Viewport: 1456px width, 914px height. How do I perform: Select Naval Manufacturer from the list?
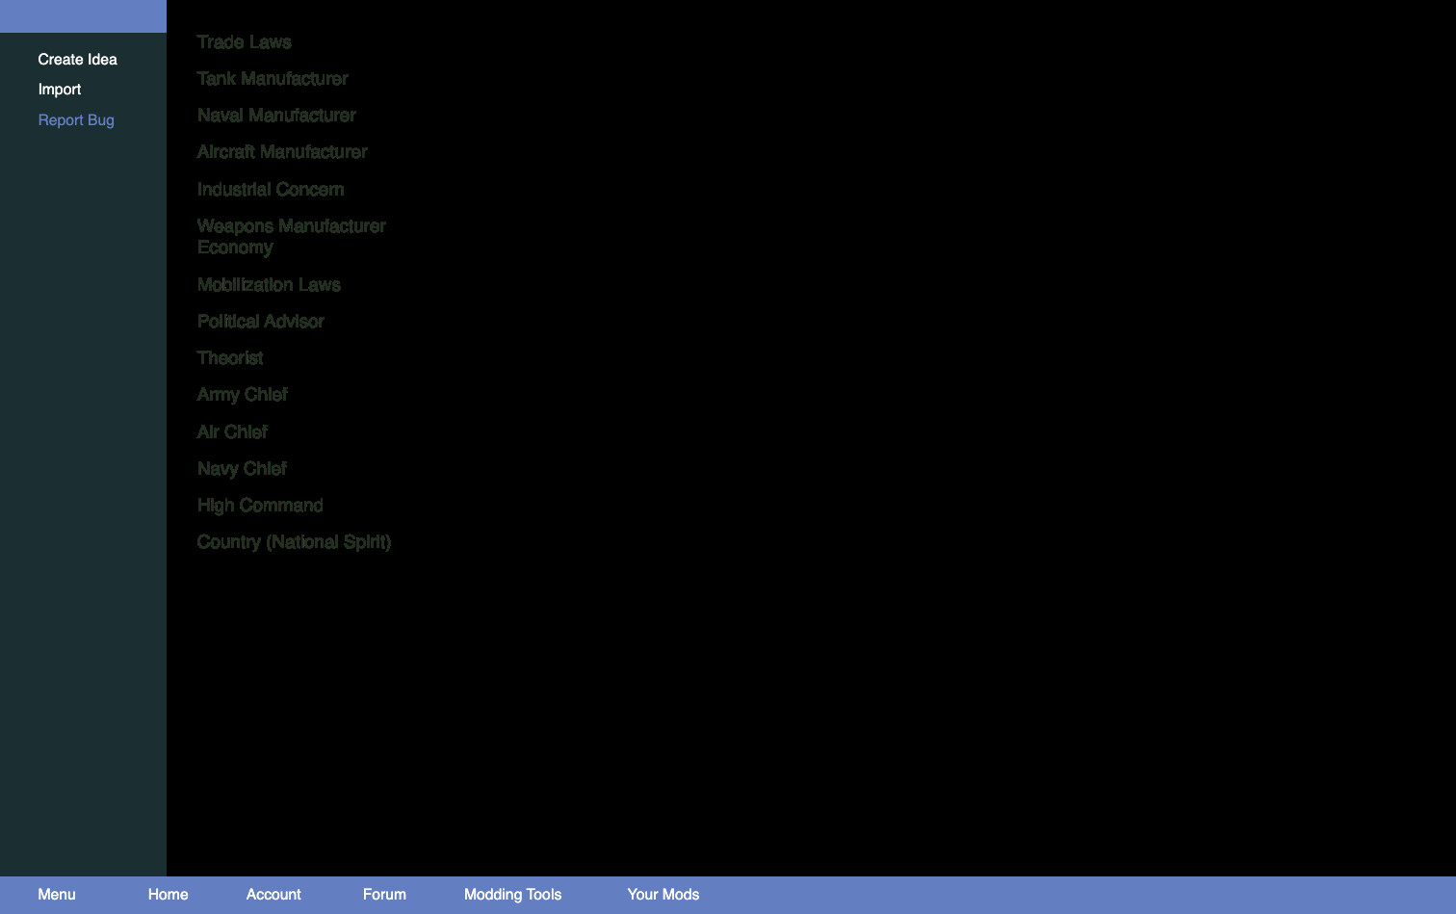tap(276, 116)
